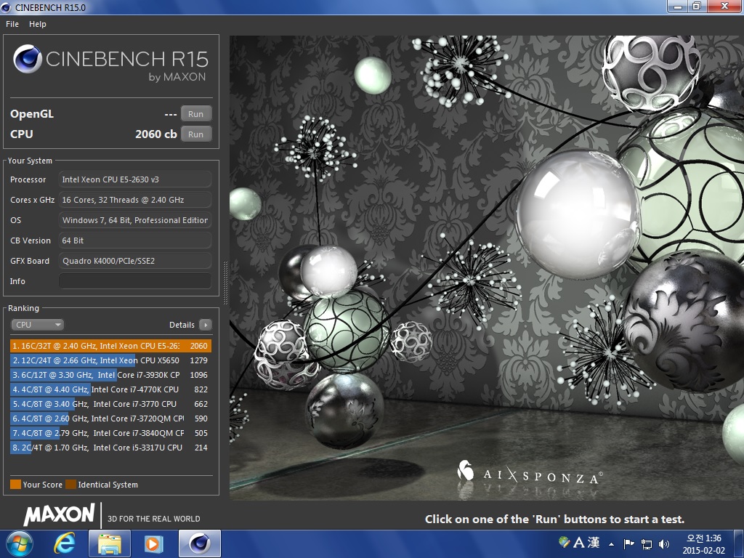Open the CPU ranking type dropdown
The width and height of the screenshot is (744, 558).
pyautogui.click(x=37, y=325)
